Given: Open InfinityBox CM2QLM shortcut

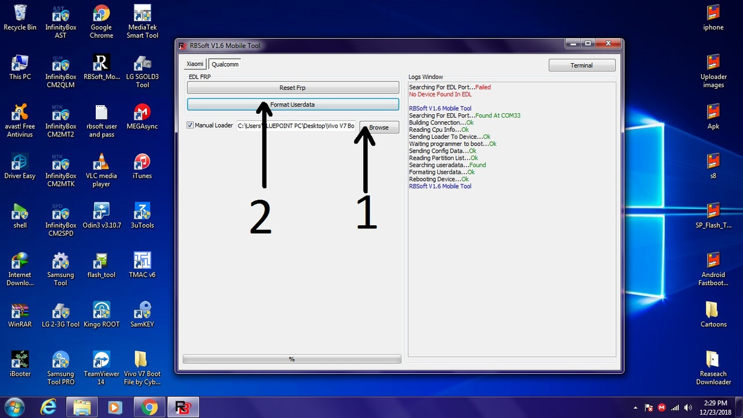Looking at the screenshot, I should tap(60, 71).
